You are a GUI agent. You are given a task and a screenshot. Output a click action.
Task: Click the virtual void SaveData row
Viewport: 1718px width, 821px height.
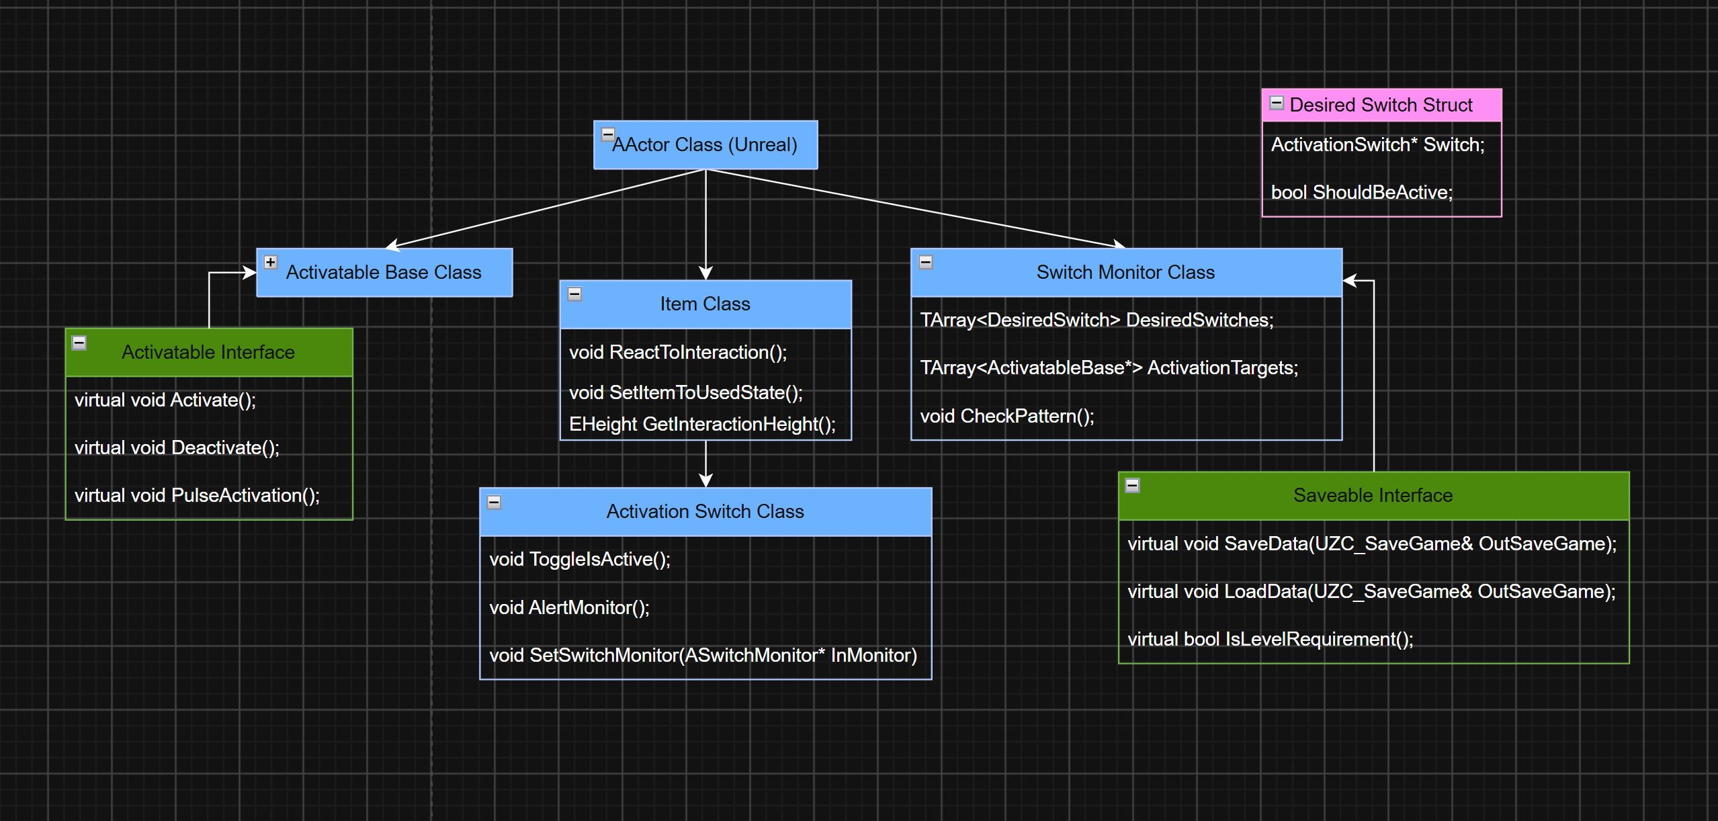(1373, 544)
